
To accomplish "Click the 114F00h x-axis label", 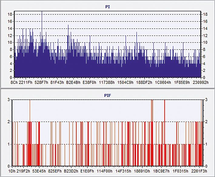I will (104, 171).
